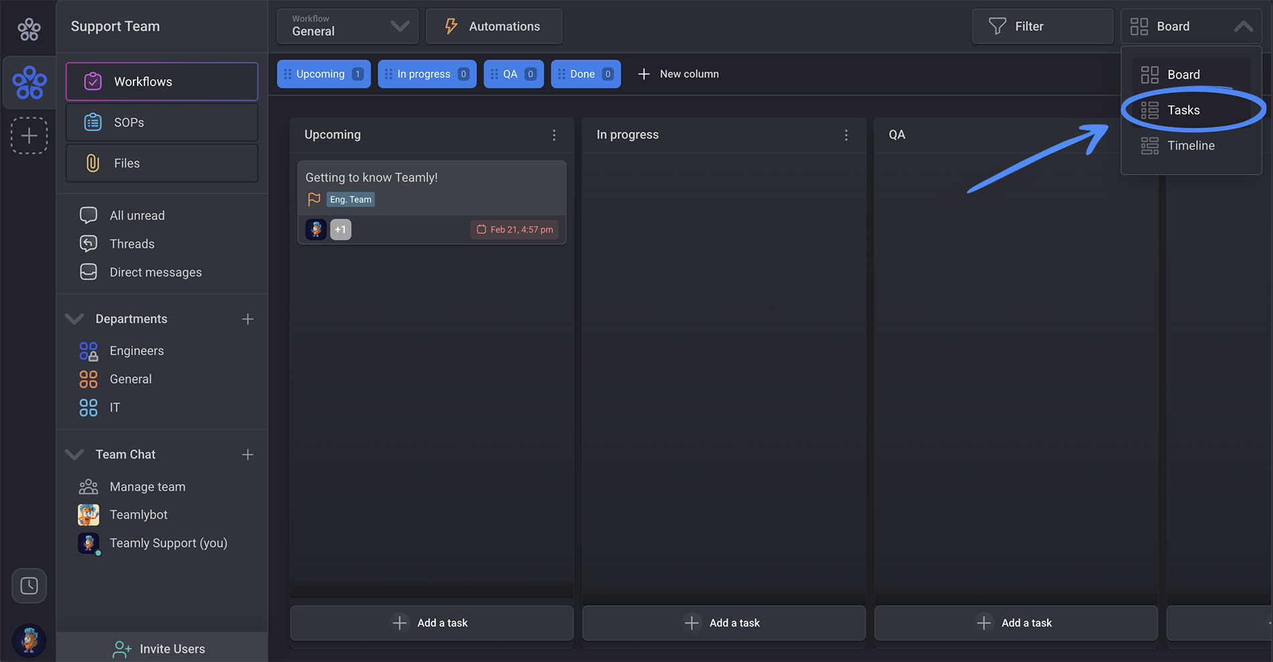Click the Invite Users button
This screenshot has width=1273, height=662.
tap(162, 648)
